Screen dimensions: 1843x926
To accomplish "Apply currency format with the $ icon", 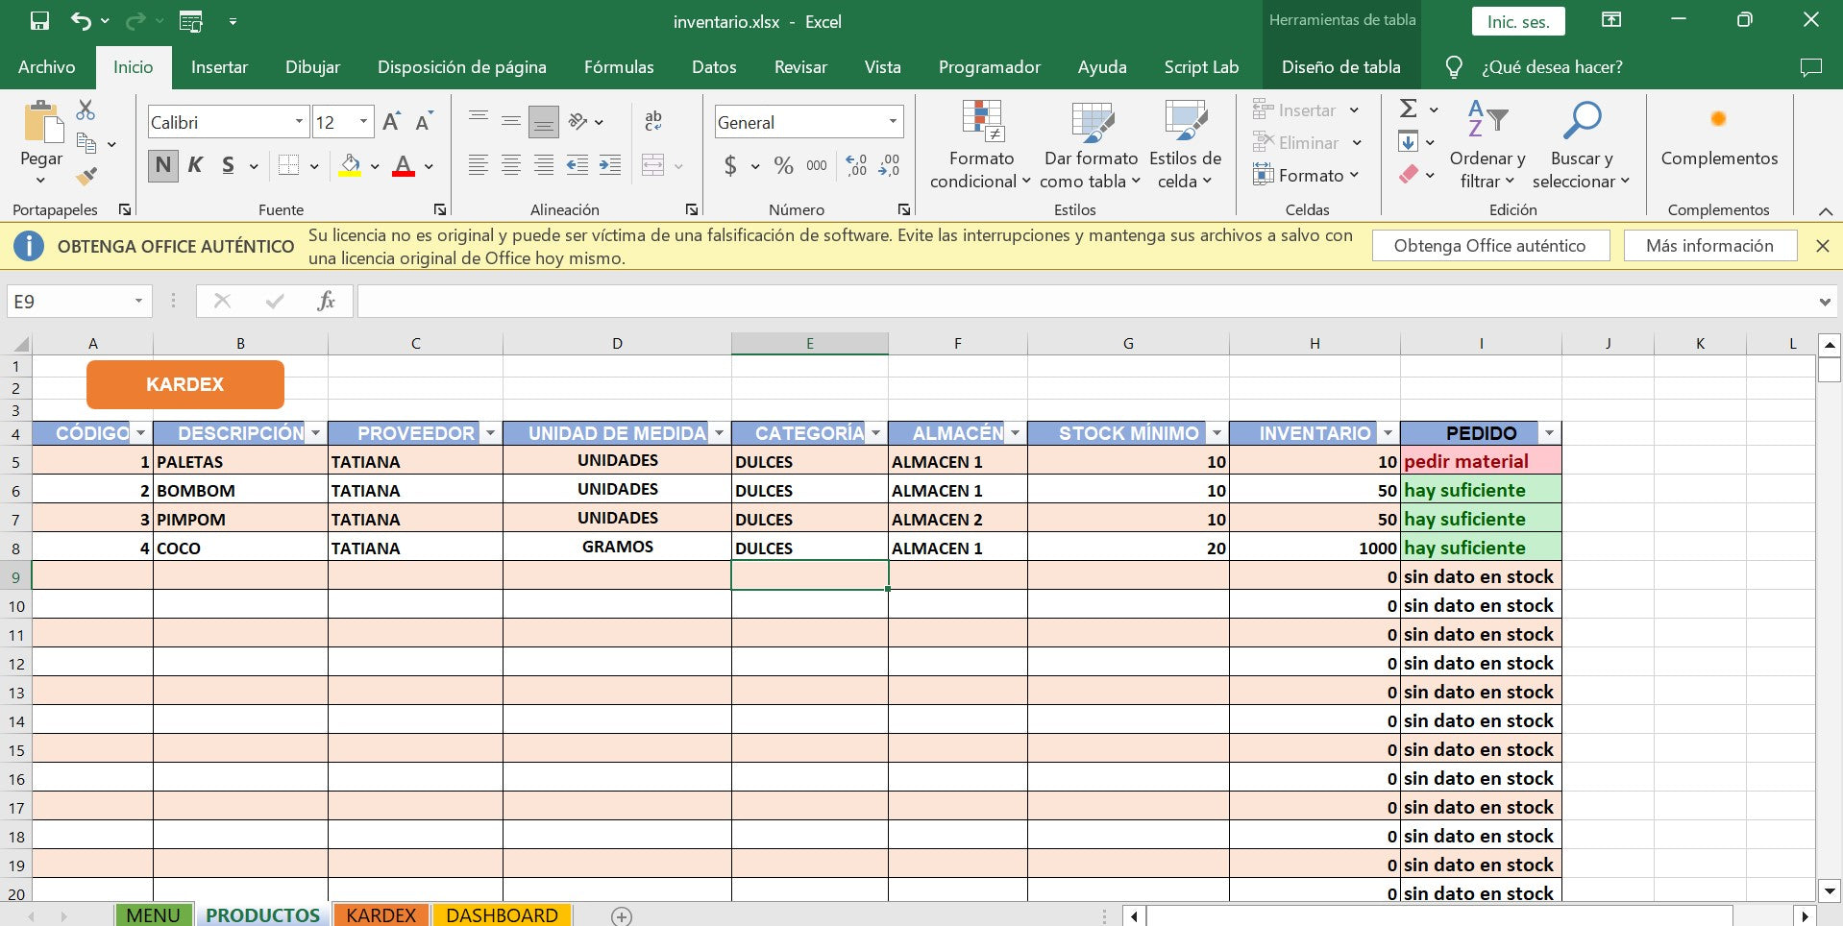I will pyautogui.click(x=731, y=165).
